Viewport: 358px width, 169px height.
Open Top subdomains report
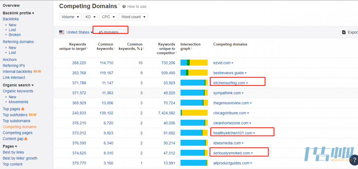pos(17,121)
